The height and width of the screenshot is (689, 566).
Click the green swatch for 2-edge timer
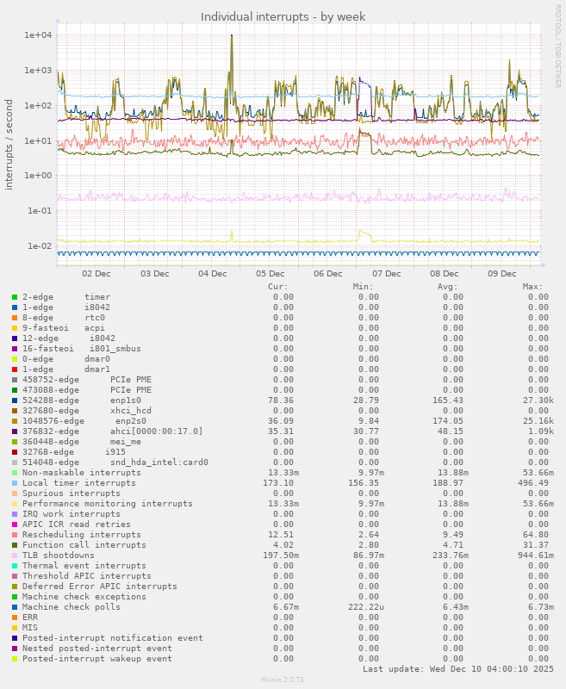pos(15,296)
